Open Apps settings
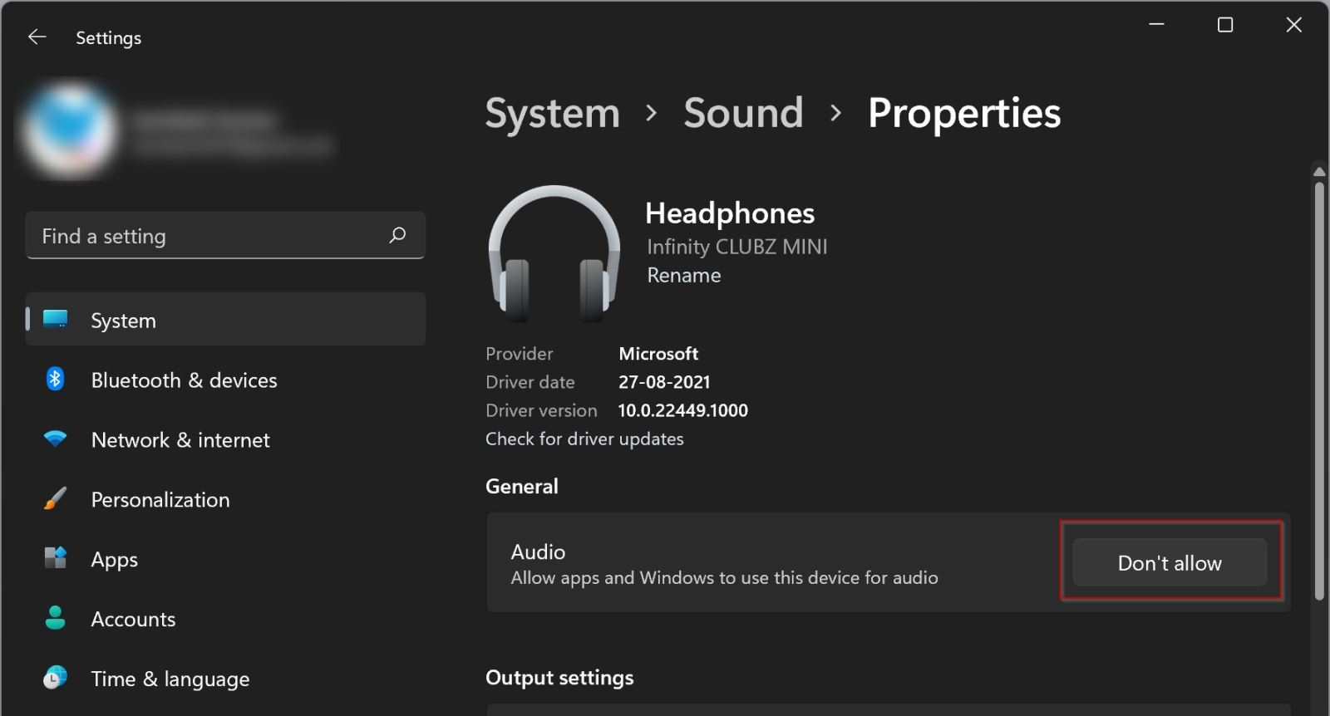 pyautogui.click(x=226, y=559)
